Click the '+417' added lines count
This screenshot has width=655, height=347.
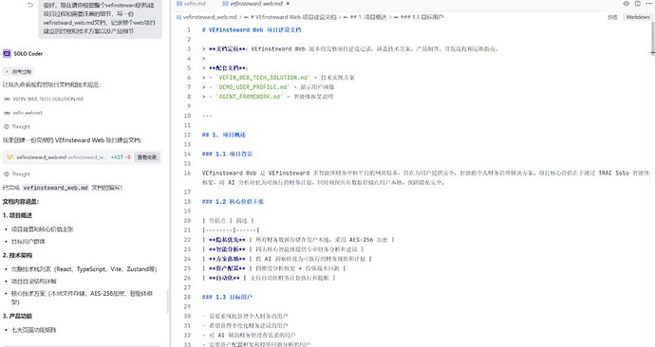118,157
